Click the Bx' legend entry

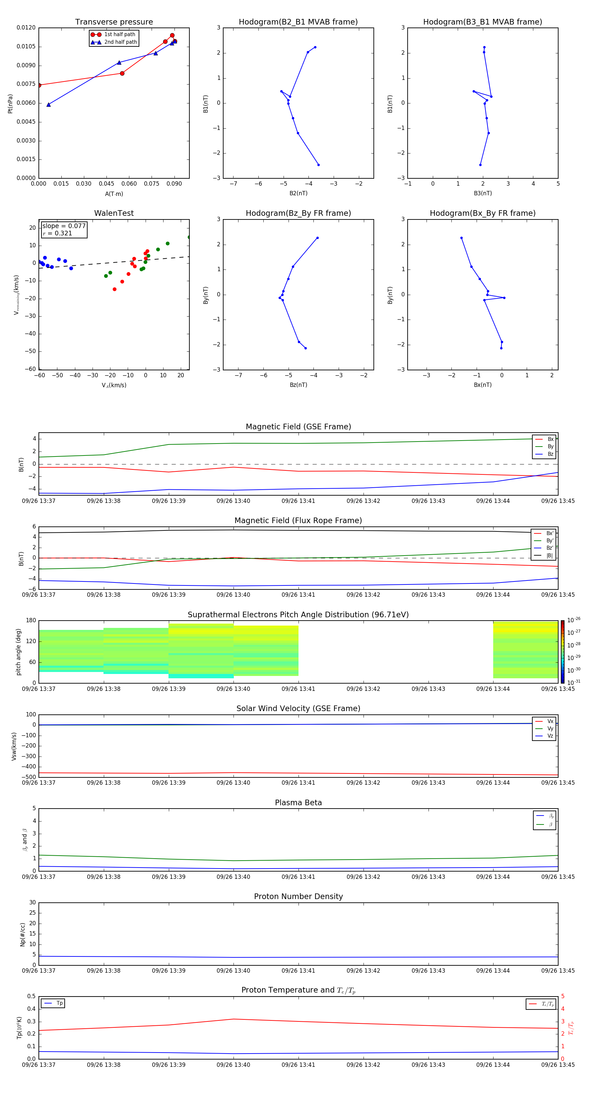click(544, 533)
